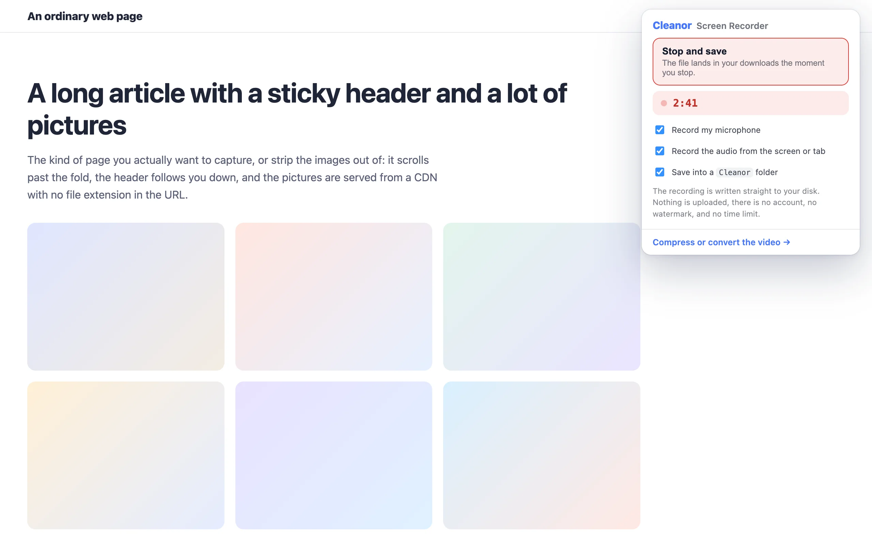Image resolution: width=872 pixels, height=545 pixels.
Task: Click the long article main heading
Action: (297, 109)
